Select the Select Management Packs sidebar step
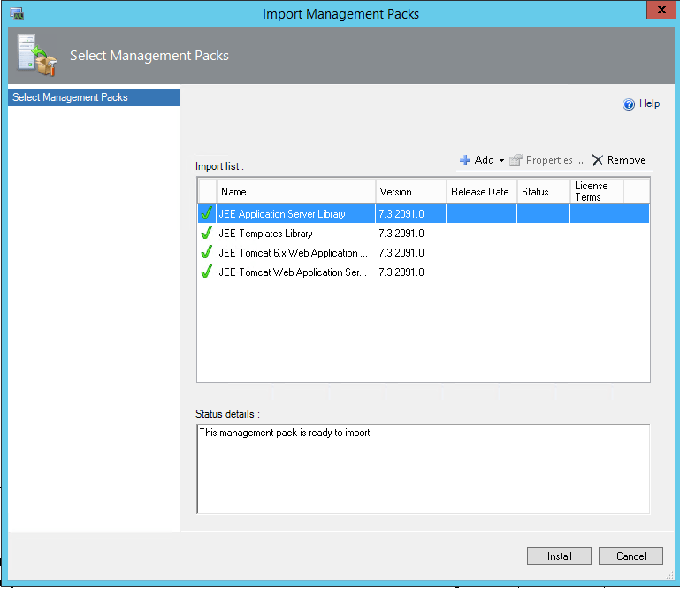Image resolution: width=680 pixels, height=590 pixels. 94,97
